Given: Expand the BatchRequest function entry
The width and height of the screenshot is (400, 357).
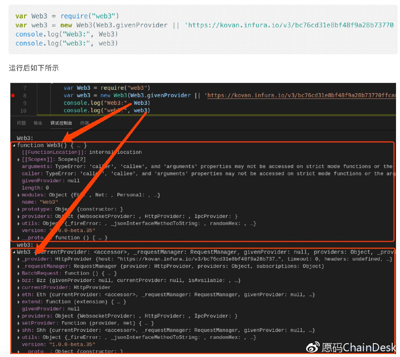Looking at the screenshot, I should (19, 273).
